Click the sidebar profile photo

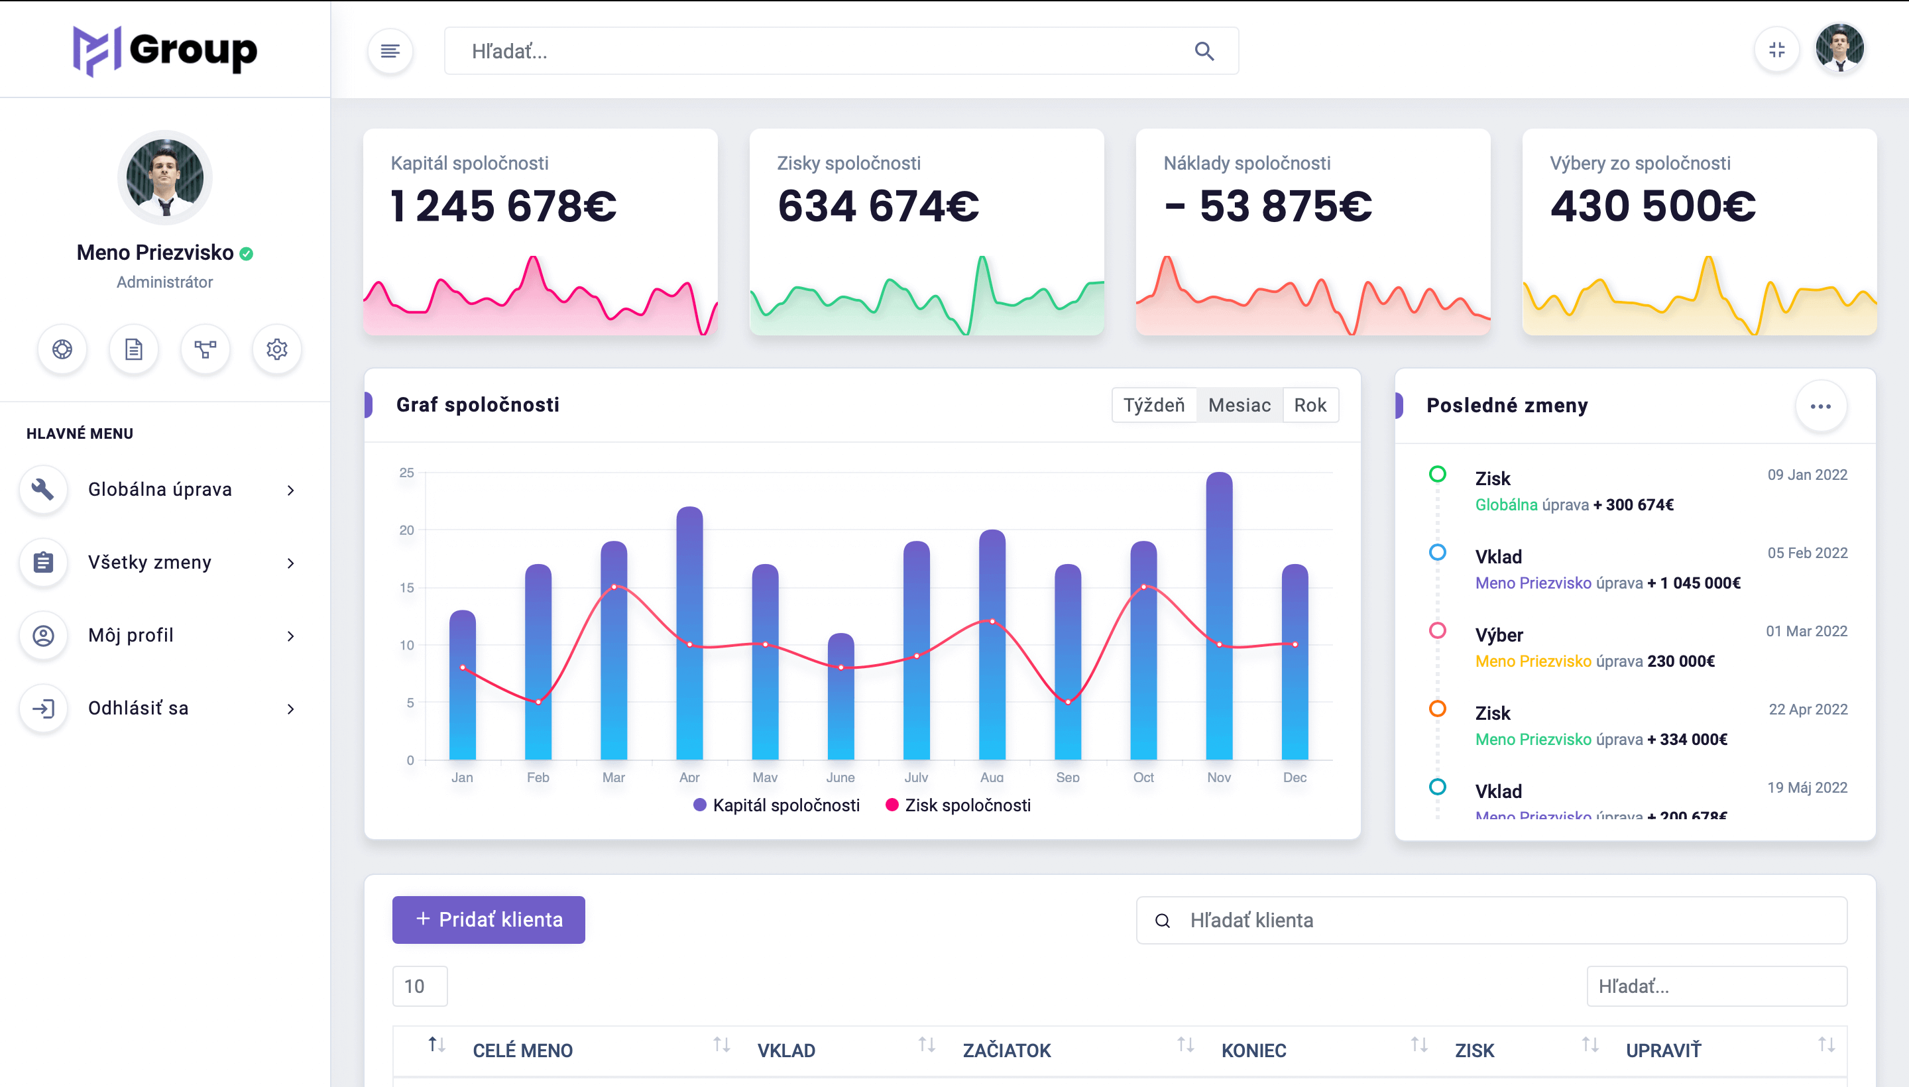point(165,178)
